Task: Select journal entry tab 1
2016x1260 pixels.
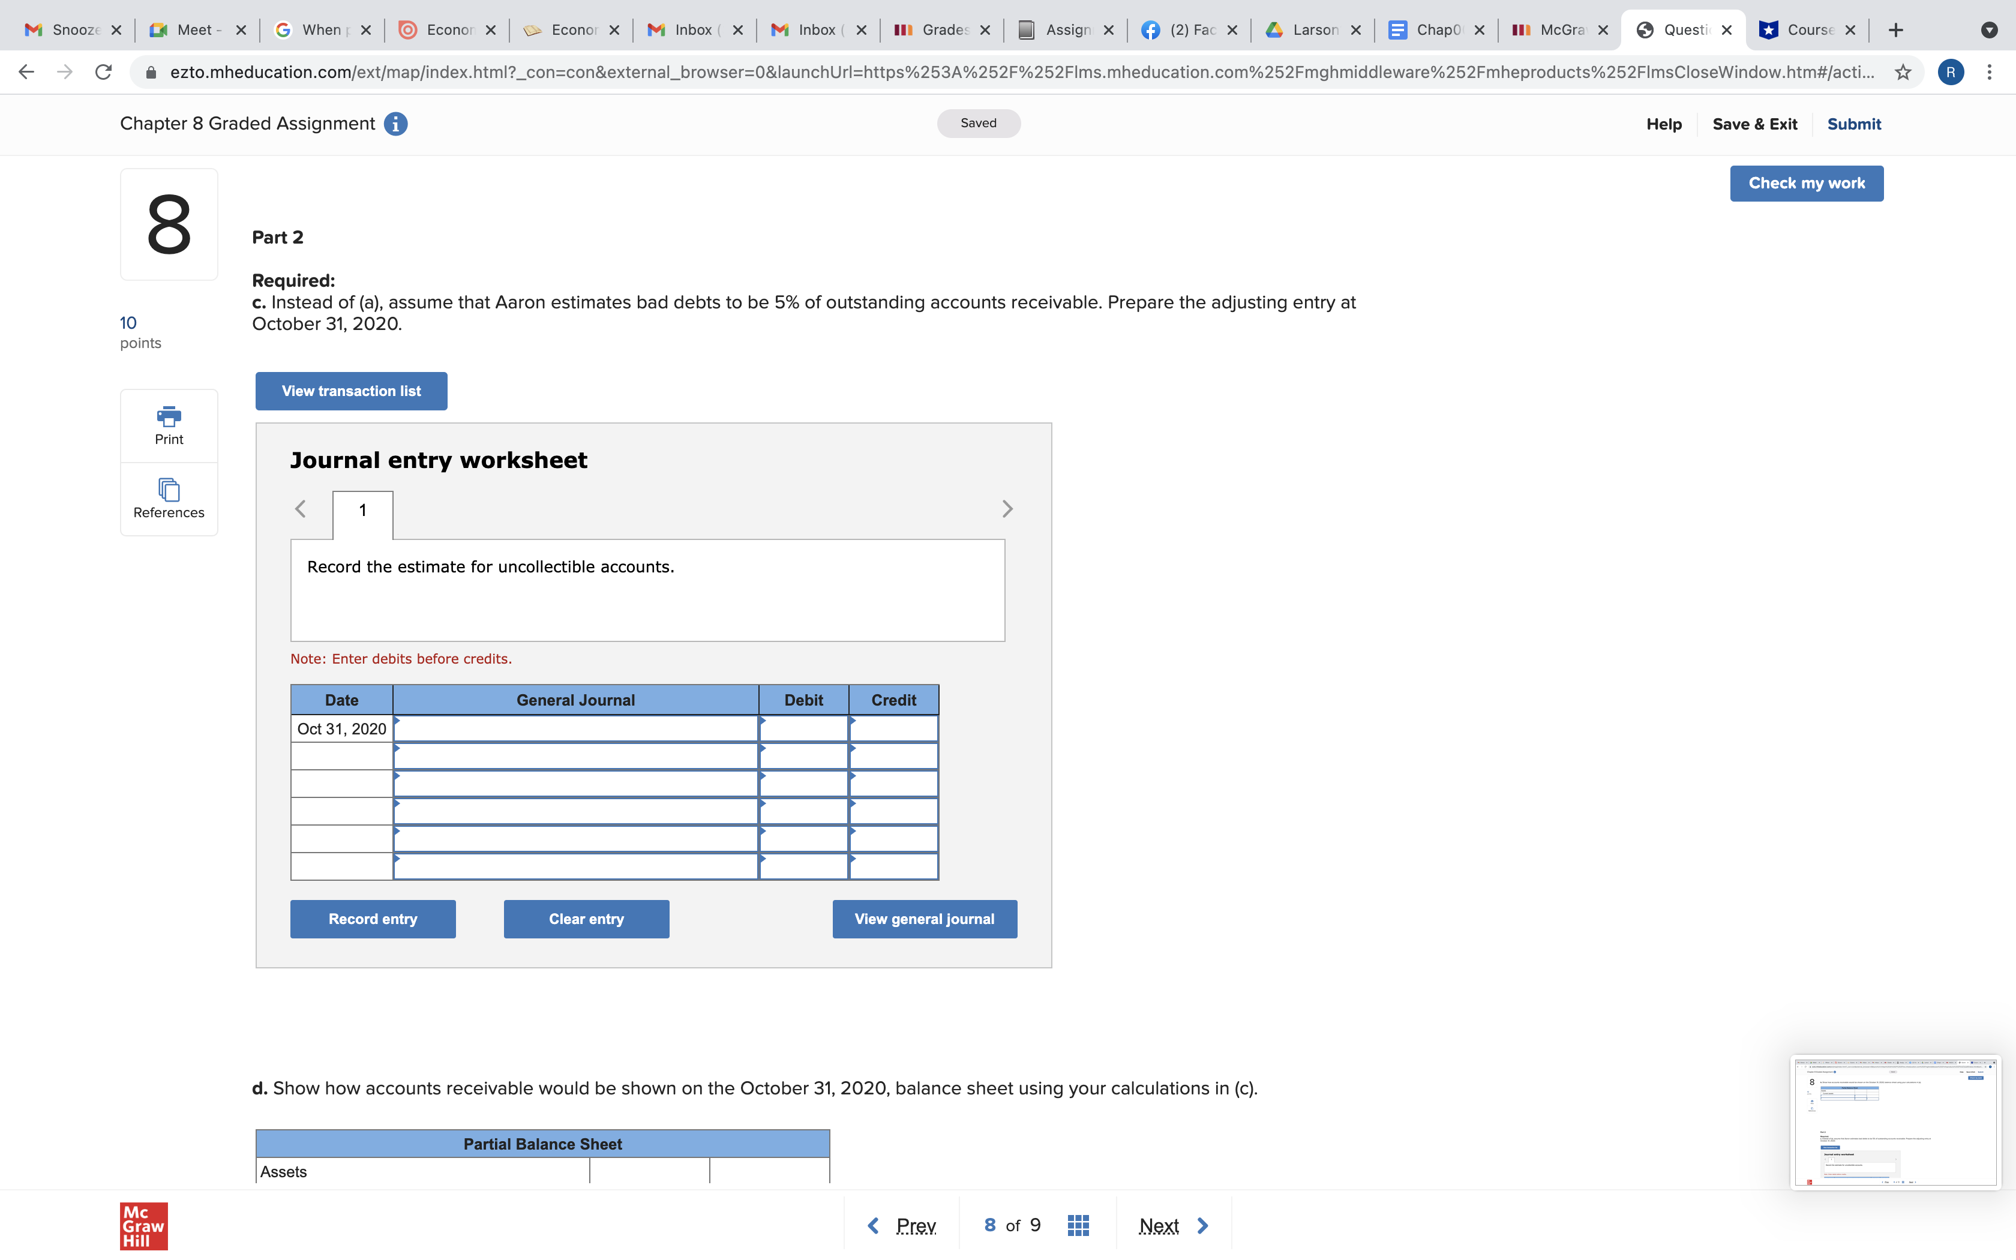Action: [362, 511]
